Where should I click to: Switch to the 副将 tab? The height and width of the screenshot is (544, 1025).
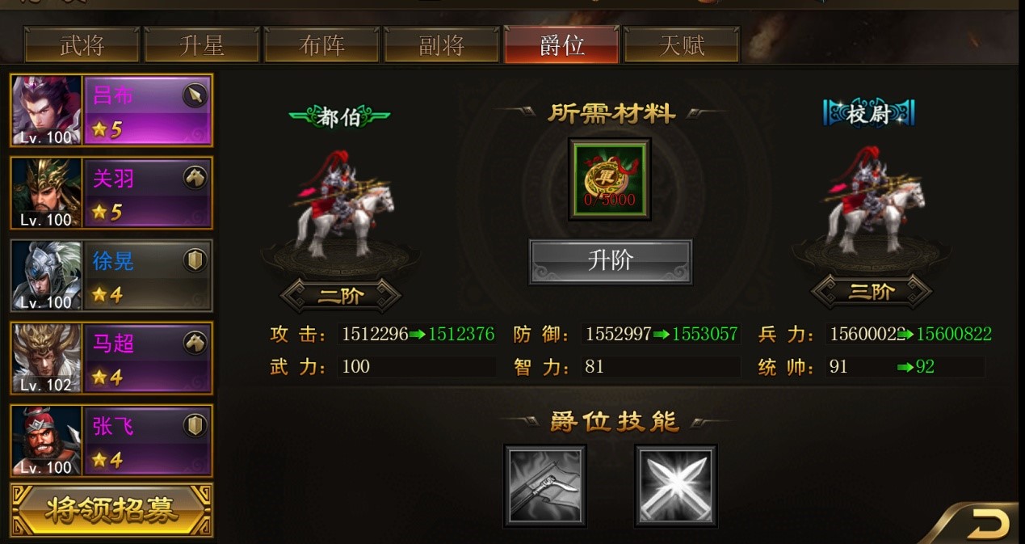[441, 45]
